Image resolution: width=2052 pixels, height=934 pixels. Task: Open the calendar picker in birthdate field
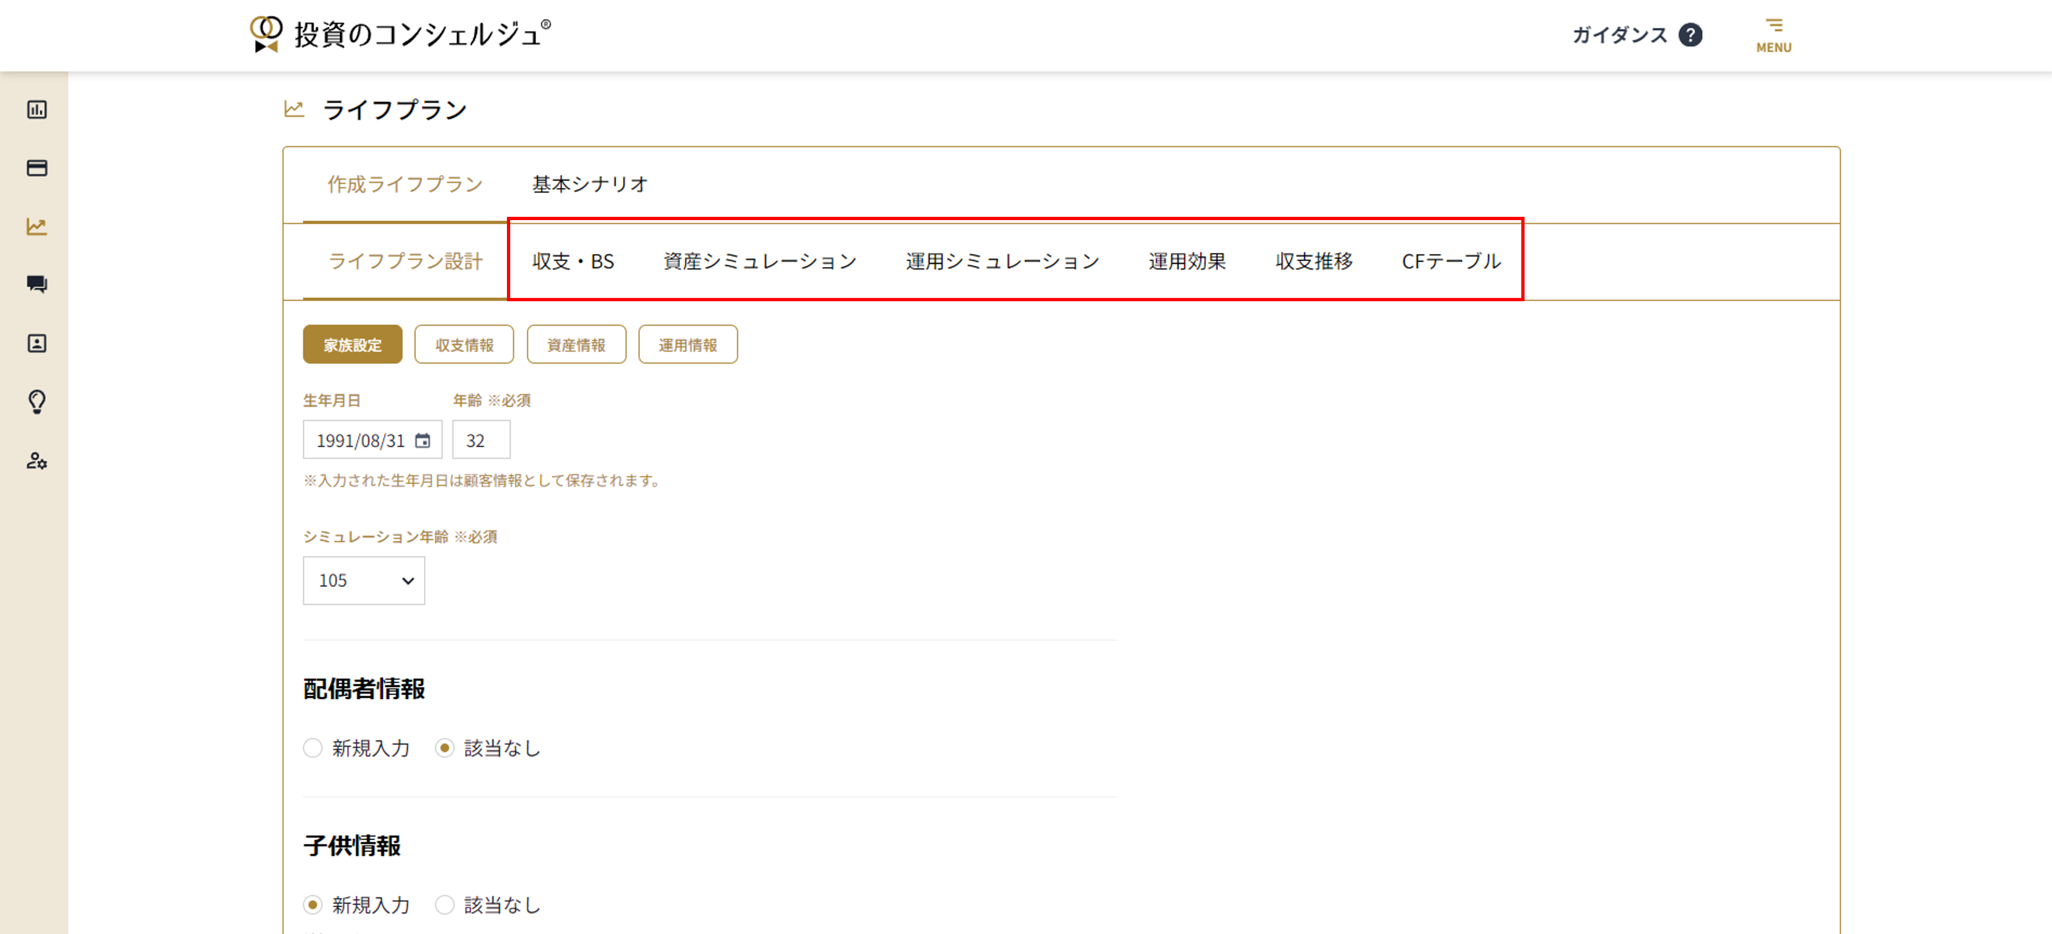click(x=422, y=440)
